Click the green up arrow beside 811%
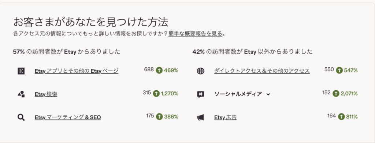Viewport: 375px width, 143px height. pos(341,117)
